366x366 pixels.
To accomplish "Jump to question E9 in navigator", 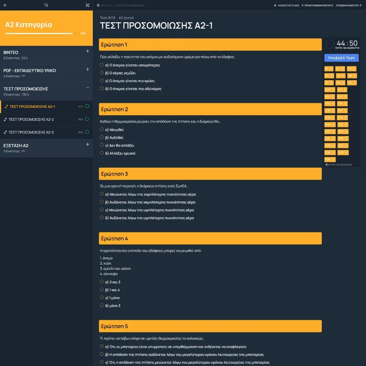I will tap(352, 83).
